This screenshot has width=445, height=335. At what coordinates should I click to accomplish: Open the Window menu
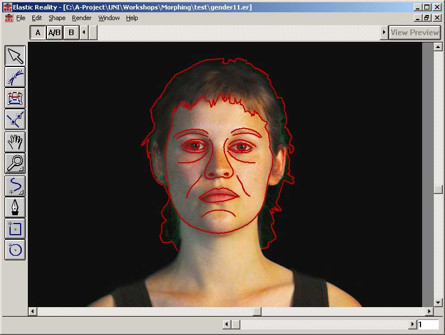[109, 18]
